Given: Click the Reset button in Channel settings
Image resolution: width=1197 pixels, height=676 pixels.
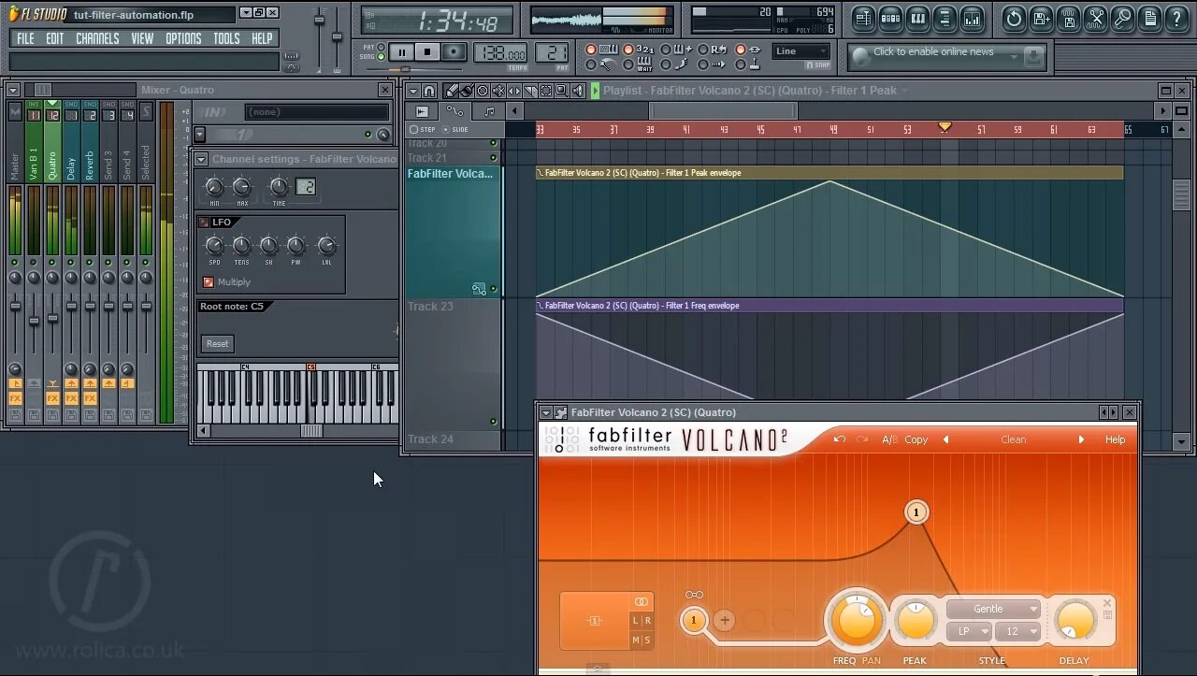Looking at the screenshot, I should click(x=218, y=344).
